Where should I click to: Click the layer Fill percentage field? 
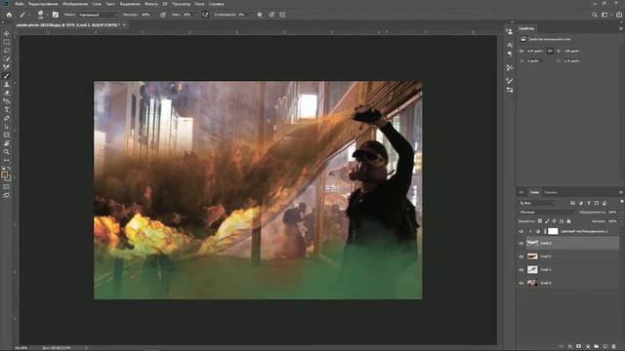click(x=612, y=221)
